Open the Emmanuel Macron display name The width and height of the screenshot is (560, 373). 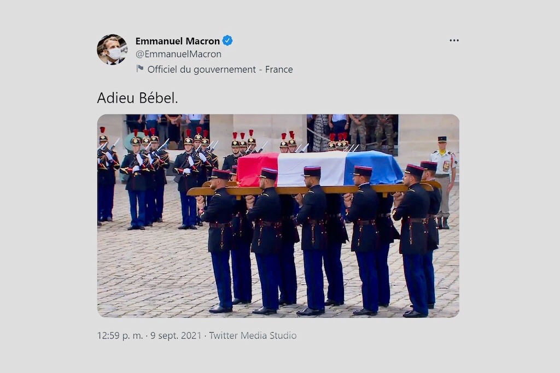click(178, 41)
